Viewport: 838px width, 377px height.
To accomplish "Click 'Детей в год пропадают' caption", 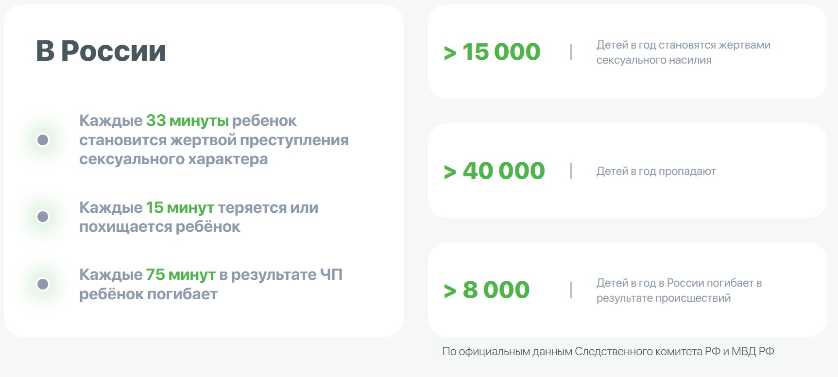I will 656,171.
